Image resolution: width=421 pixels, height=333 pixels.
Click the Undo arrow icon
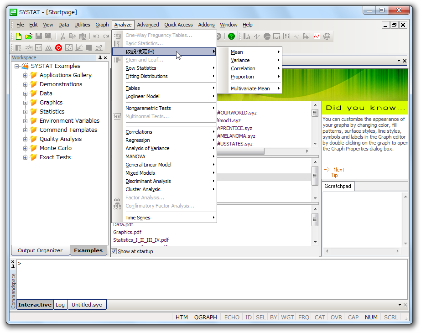pyautogui.click(x=96, y=36)
